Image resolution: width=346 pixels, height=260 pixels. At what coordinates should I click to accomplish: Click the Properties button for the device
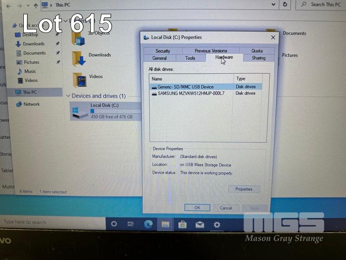(243, 189)
